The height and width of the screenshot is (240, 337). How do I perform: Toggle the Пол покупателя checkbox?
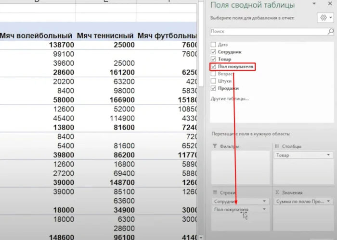pyautogui.click(x=213, y=66)
